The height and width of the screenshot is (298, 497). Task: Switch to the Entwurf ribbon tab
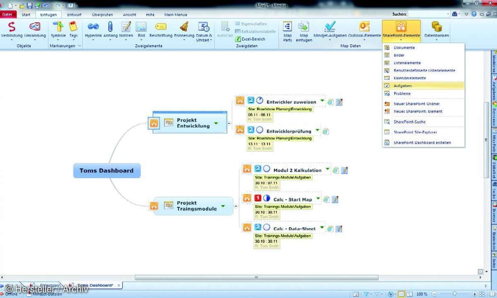(x=74, y=14)
